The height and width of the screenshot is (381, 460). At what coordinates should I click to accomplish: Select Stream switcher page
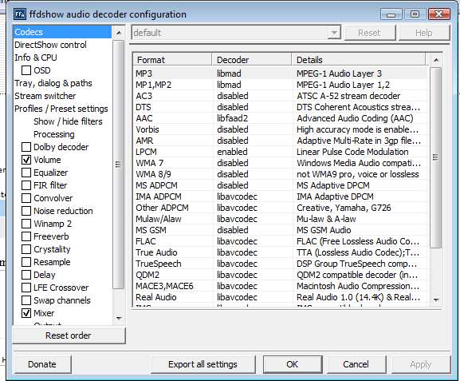[45, 96]
